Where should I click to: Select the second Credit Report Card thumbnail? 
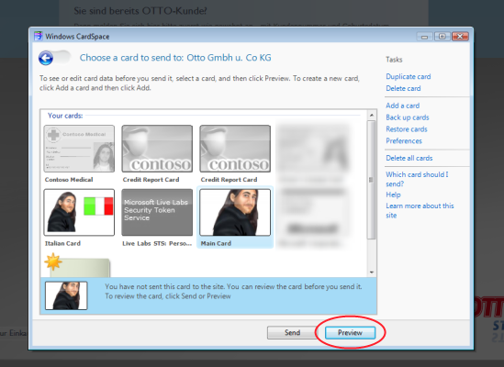[x=235, y=149]
